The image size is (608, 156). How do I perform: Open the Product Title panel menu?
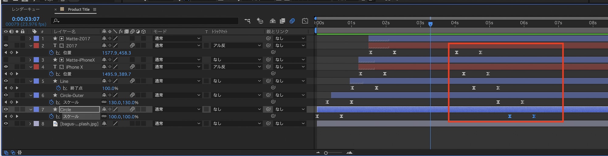[95, 10]
